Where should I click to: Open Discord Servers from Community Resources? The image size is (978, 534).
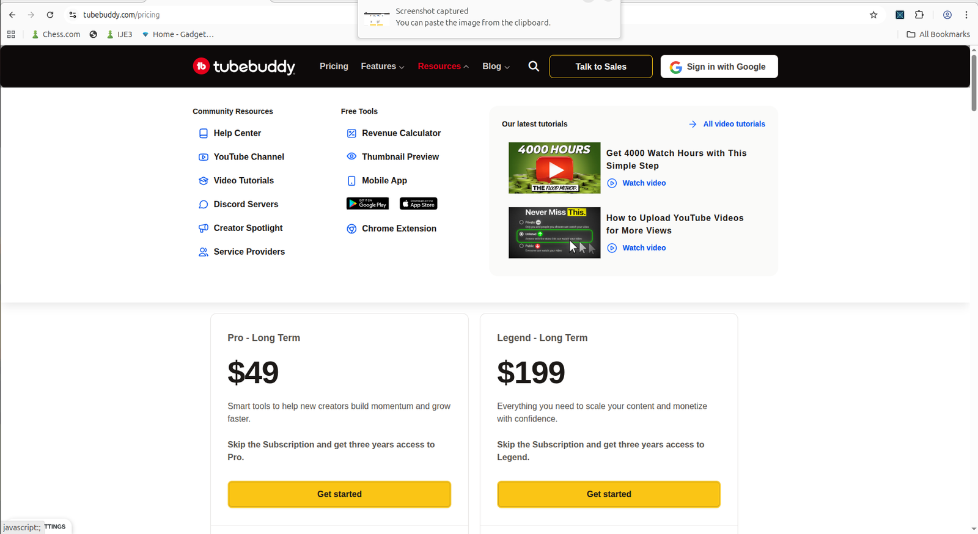click(246, 204)
